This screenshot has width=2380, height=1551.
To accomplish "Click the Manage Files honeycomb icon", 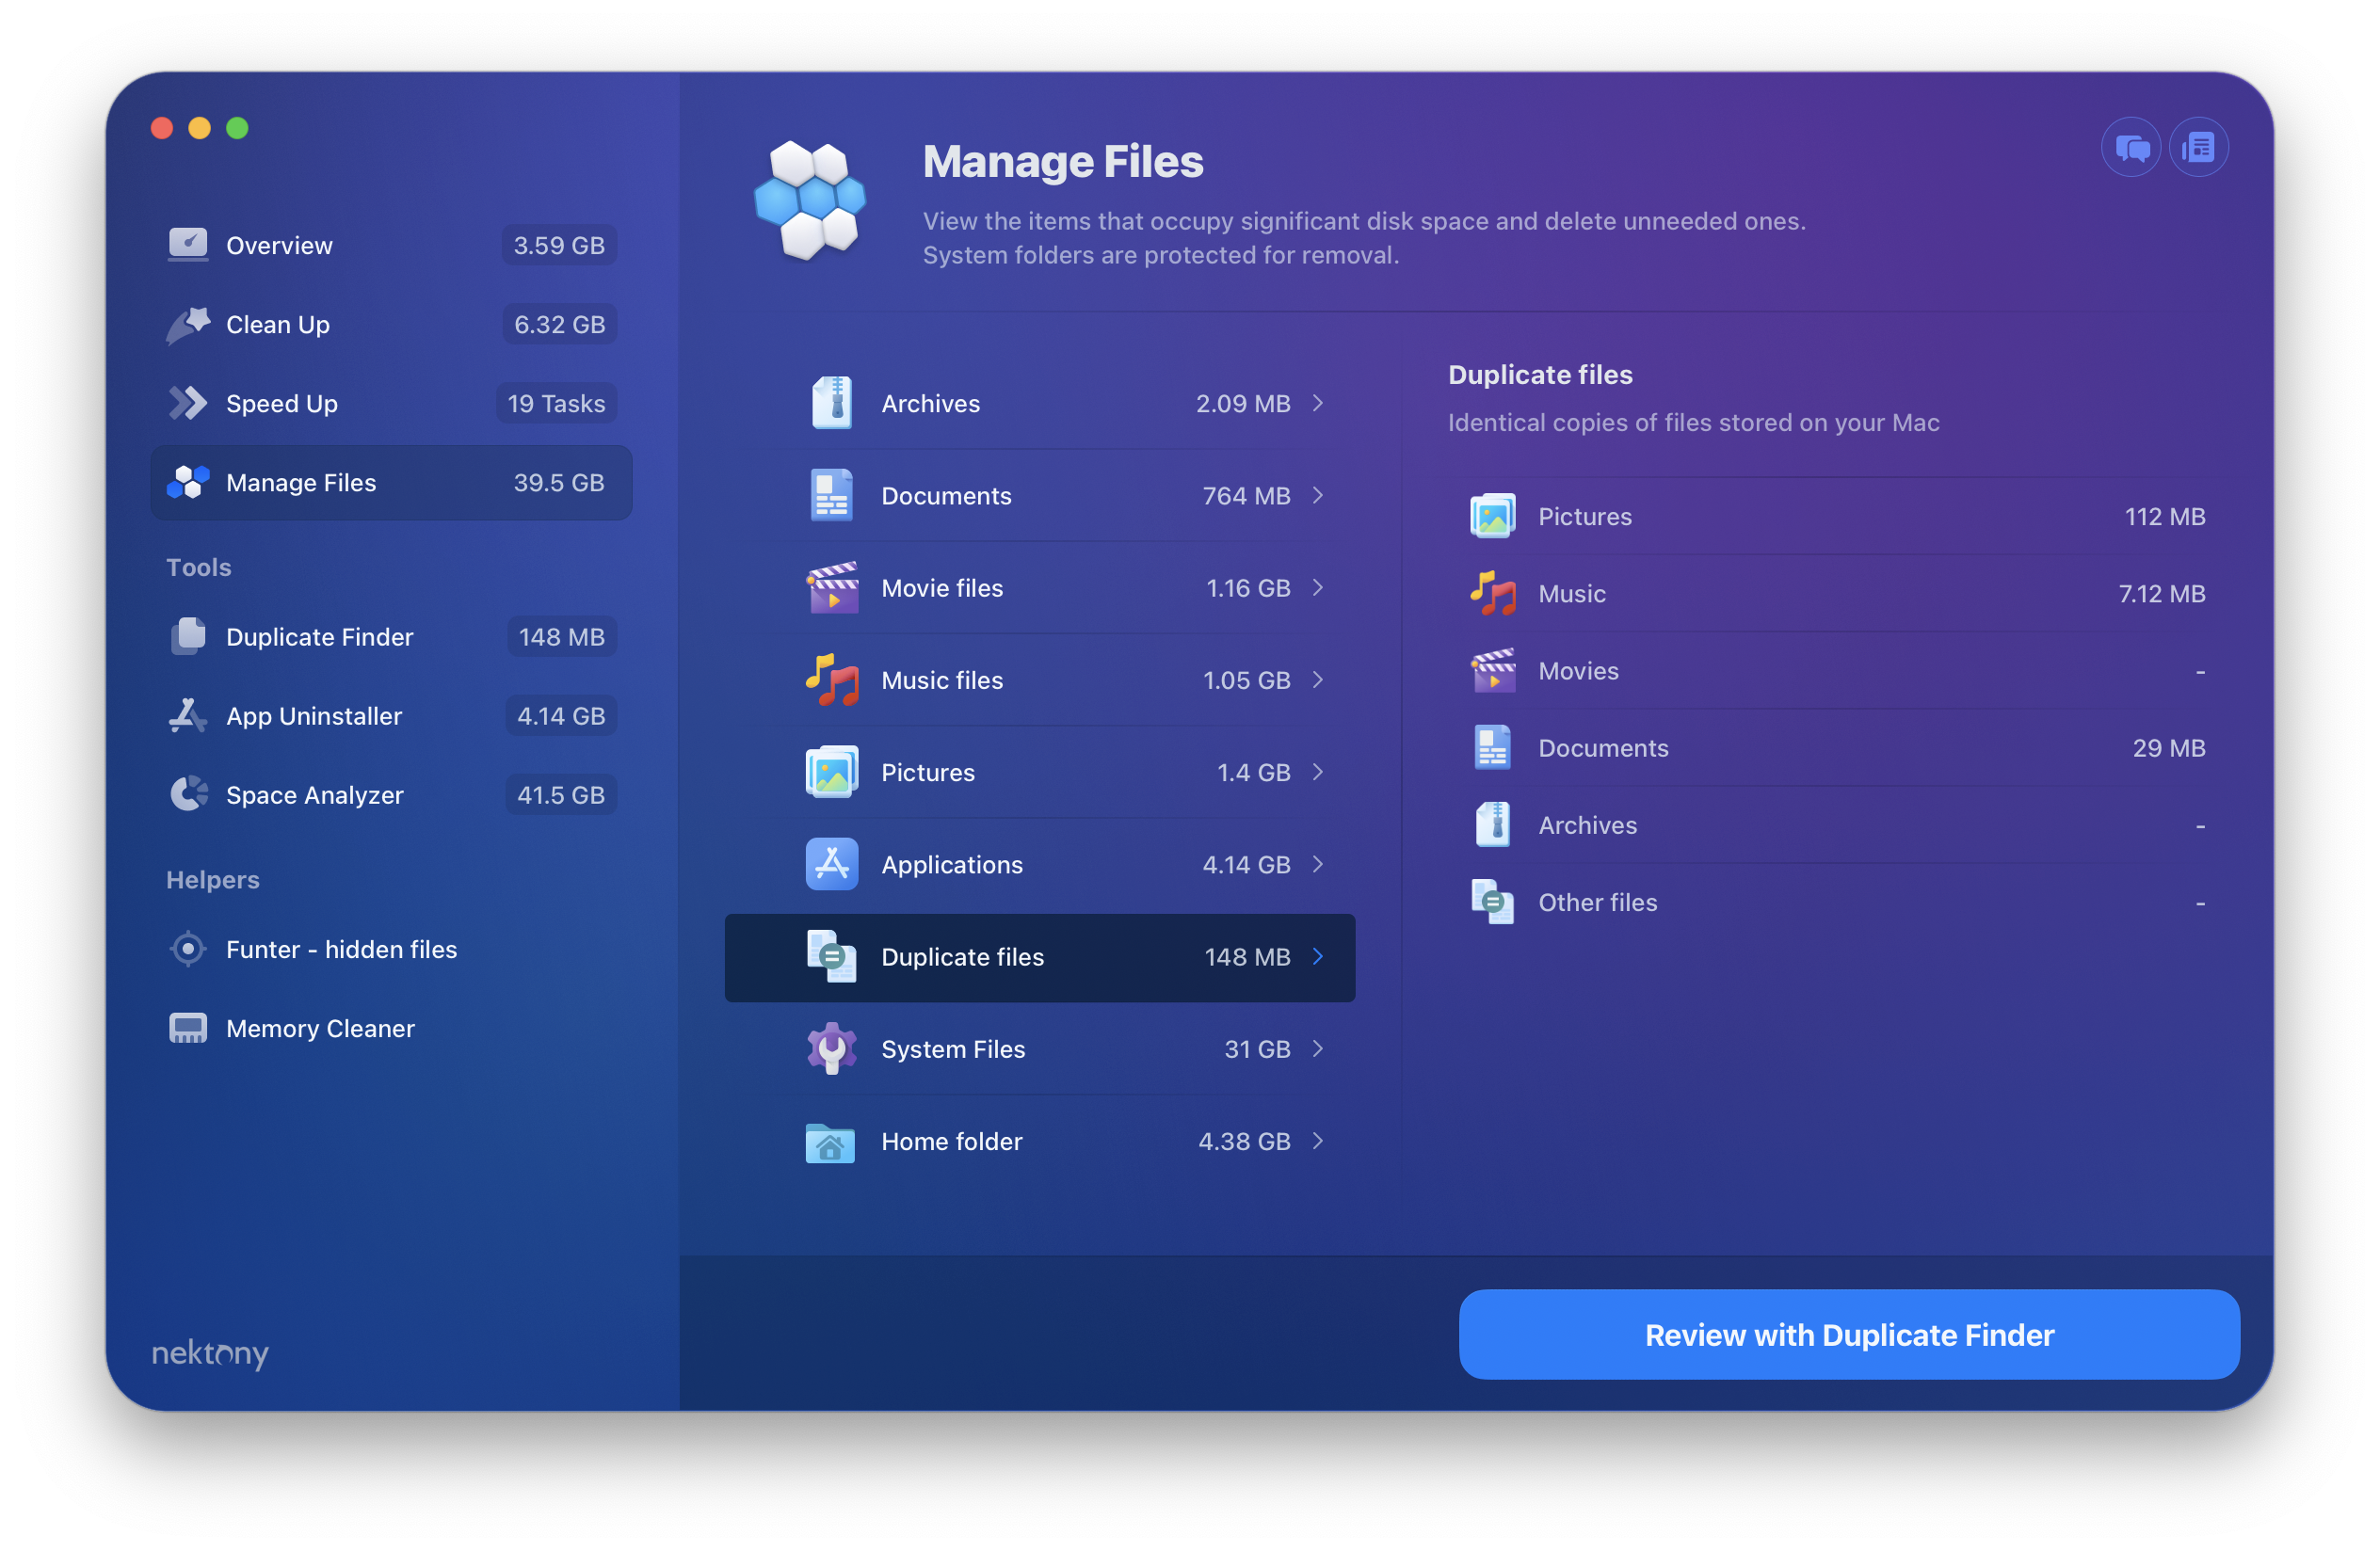I will pos(811,200).
